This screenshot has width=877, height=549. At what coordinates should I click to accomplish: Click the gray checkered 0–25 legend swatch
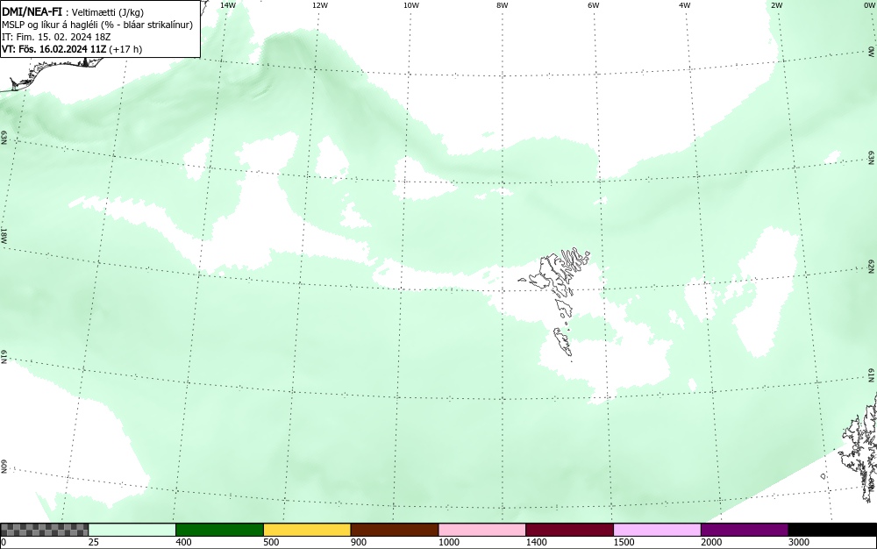pos(44,530)
